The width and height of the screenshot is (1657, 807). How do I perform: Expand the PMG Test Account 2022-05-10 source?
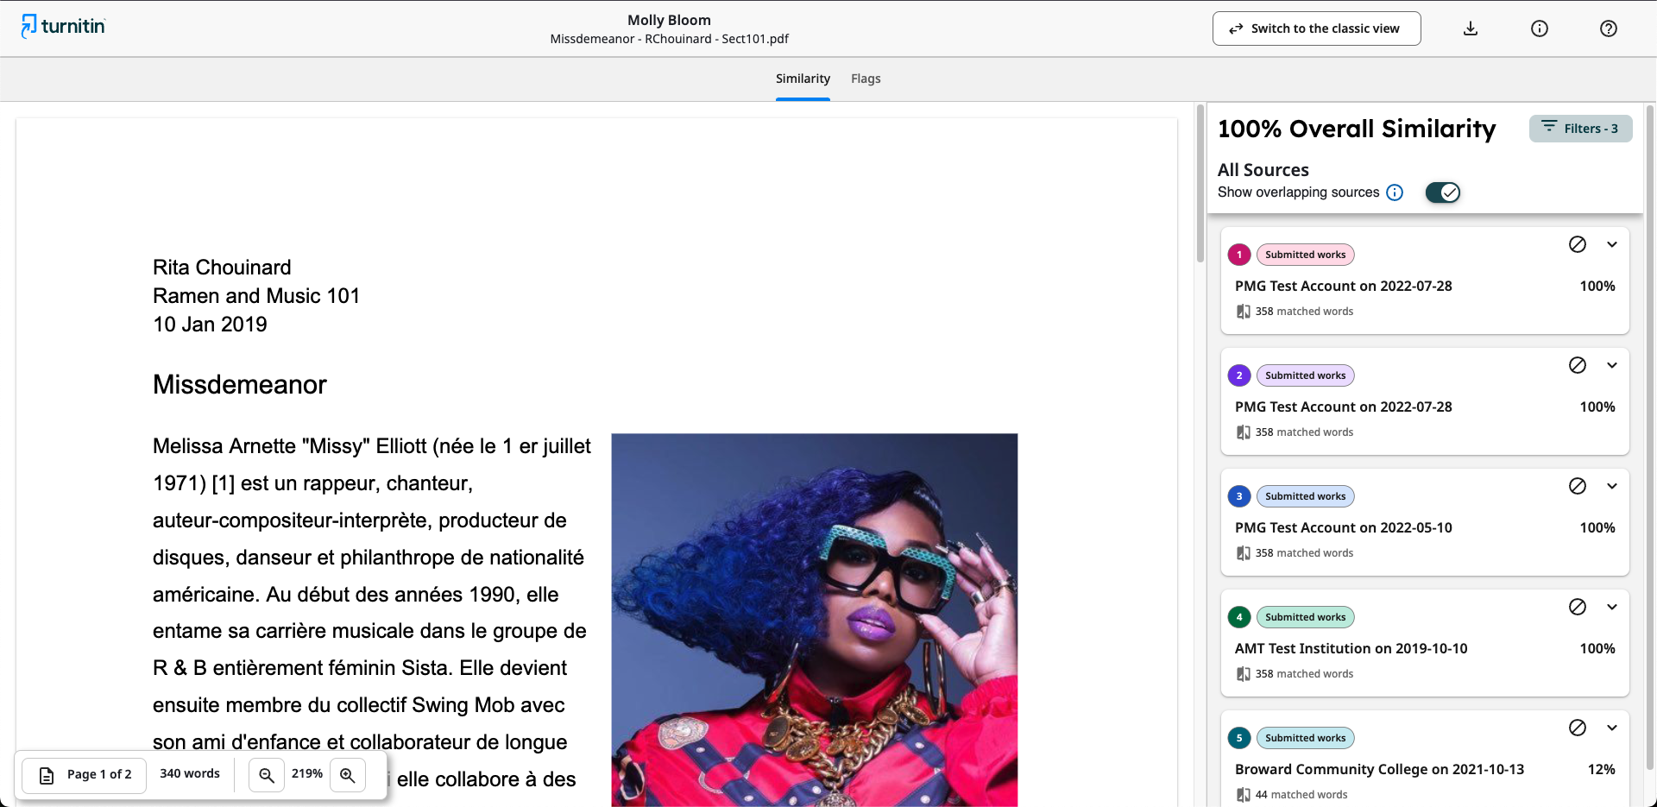coord(1613,486)
